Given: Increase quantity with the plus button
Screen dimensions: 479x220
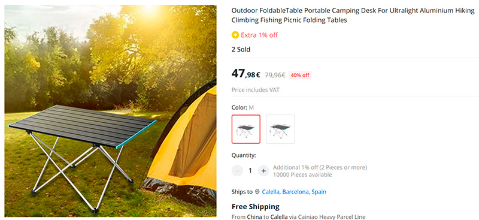Looking at the screenshot, I should coord(263,171).
